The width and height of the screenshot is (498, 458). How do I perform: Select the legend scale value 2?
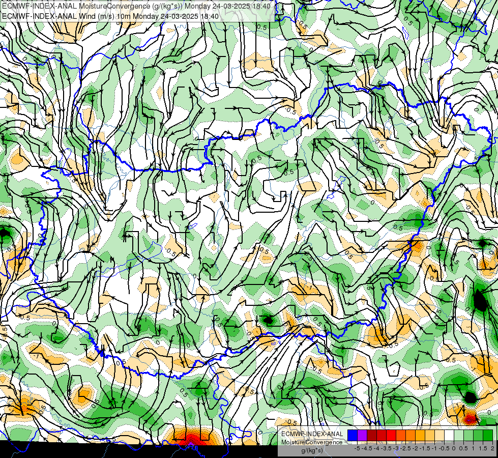pos(492,448)
